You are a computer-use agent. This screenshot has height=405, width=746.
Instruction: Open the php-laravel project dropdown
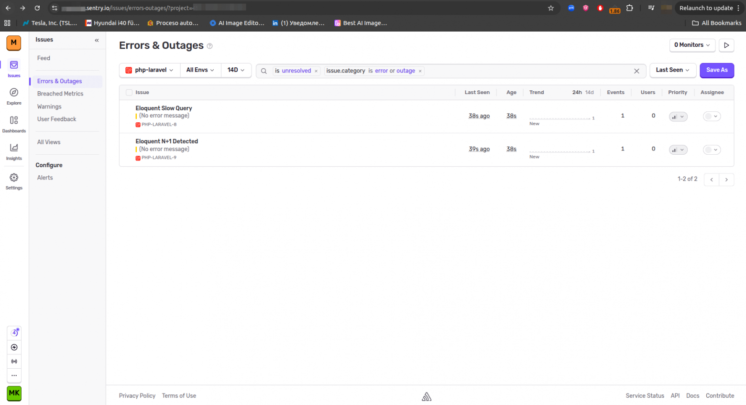149,70
